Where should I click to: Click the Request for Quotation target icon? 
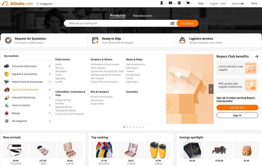[x=8, y=40]
